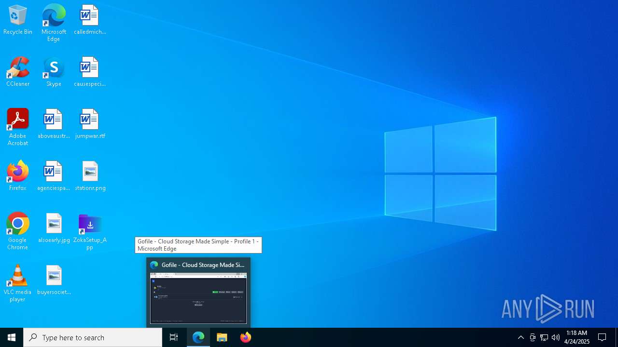618x347 pixels.
Task: Select the Firefox desktop shortcut
Action: click(18, 176)
